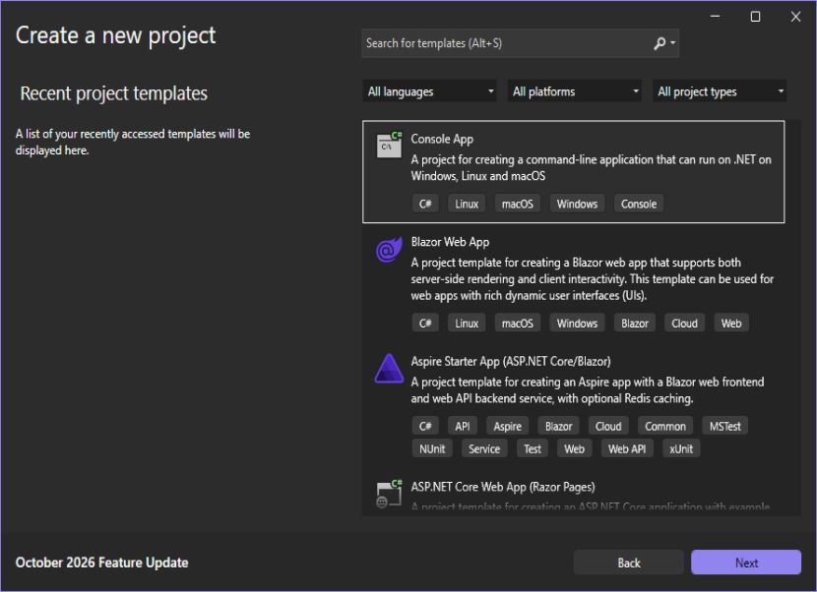The height and width of the screenshot is (592, 817).
Task: Click the Cloud tag under Blazor Web App
Action: point(684,324)
